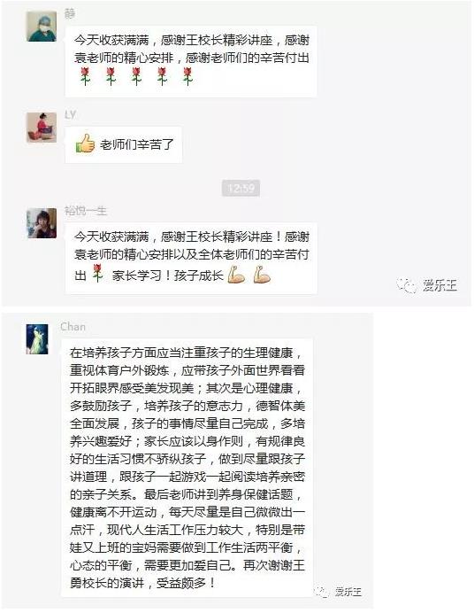Image resolution: width=474 pixels, height=613 pixels.
Task: Click the rose emoji in 裕悦一生's message
Action: click(x=97, y=273)
